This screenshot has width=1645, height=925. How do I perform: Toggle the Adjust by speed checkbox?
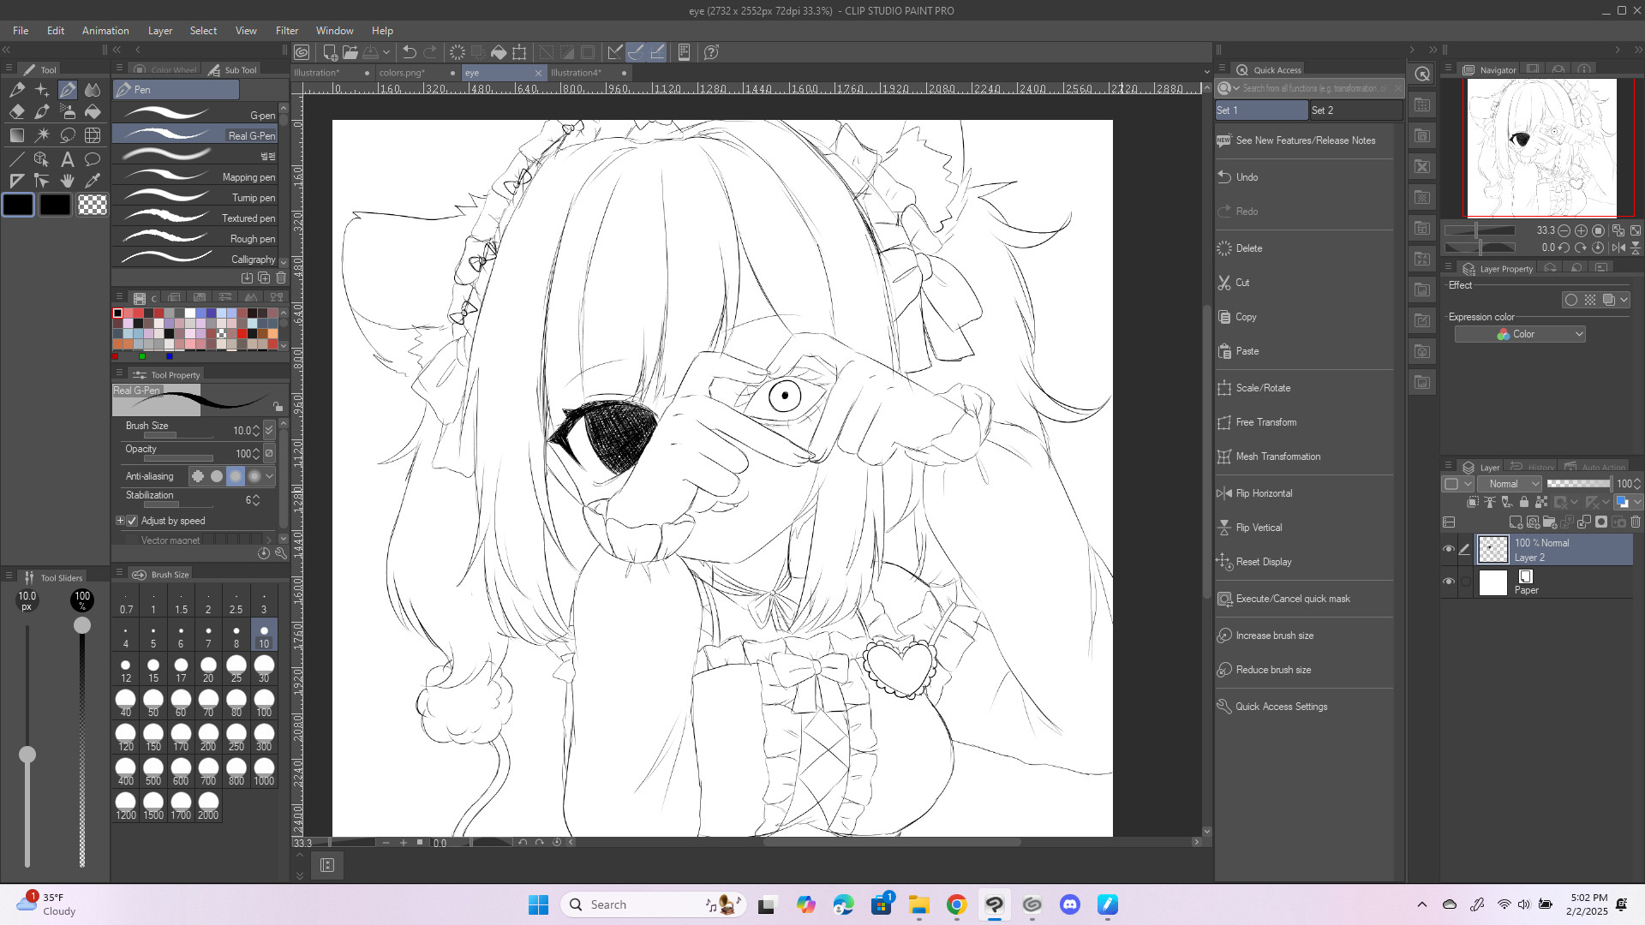[x=132, y=521]
